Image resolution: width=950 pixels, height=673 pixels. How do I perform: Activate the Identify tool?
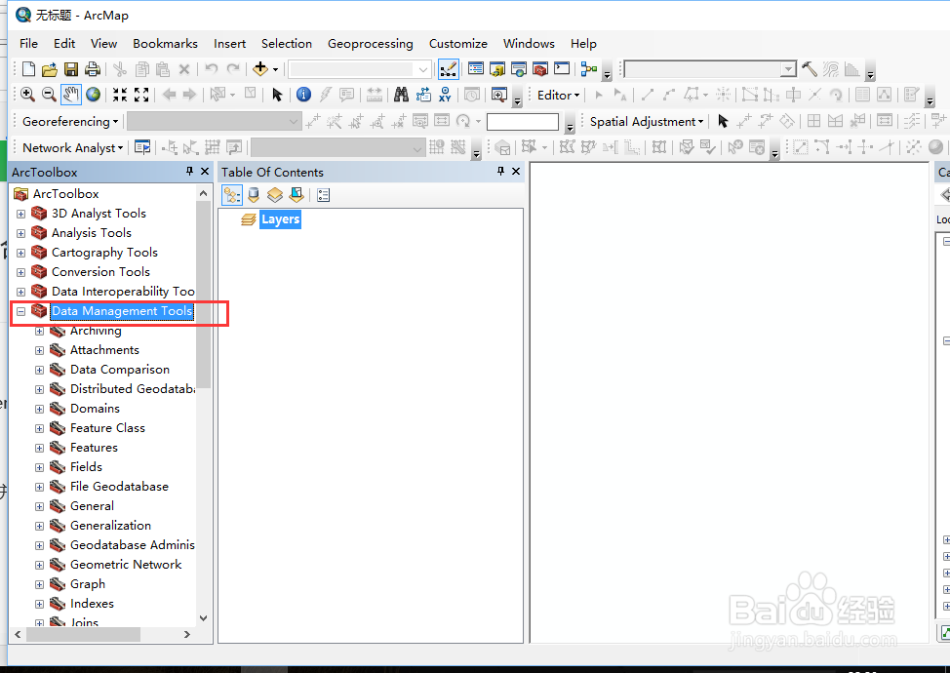click(303, 95)
